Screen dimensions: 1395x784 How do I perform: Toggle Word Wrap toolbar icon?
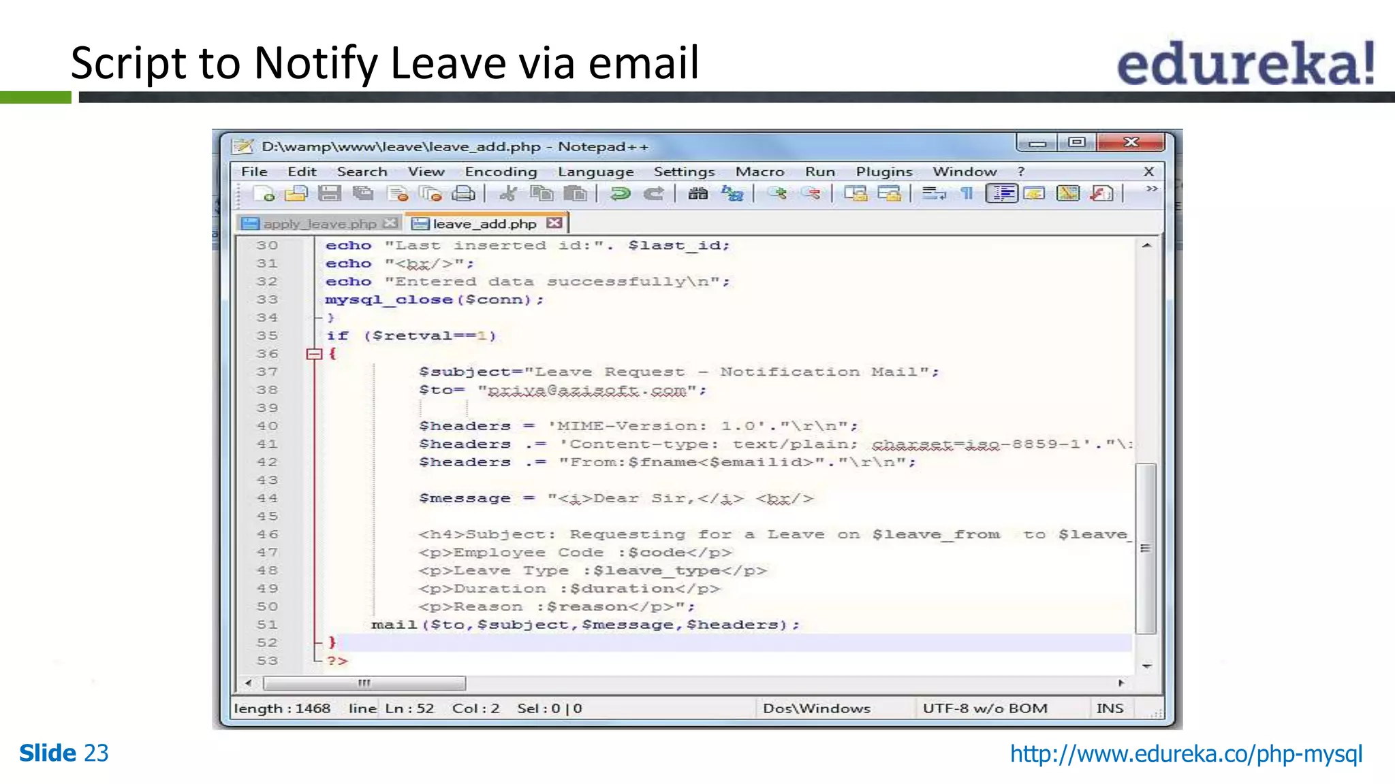pyautogui.click(x=934, y=194)
